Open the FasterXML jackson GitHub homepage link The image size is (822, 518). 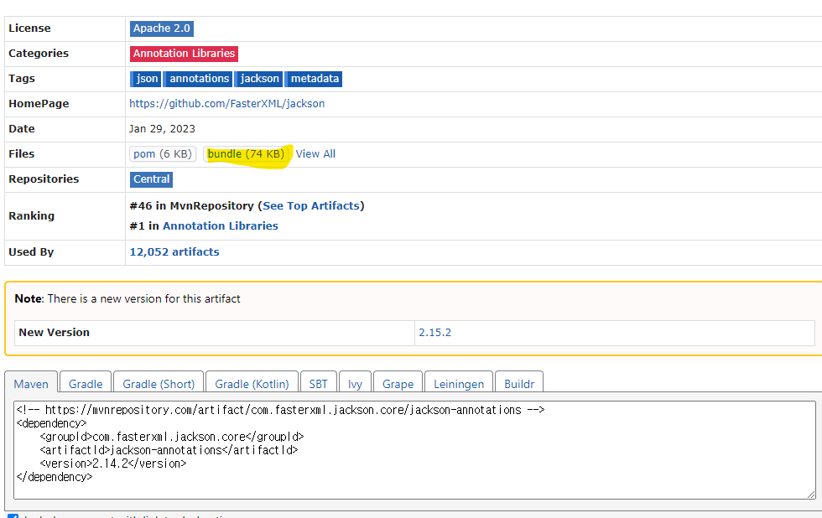pos(227,104)
